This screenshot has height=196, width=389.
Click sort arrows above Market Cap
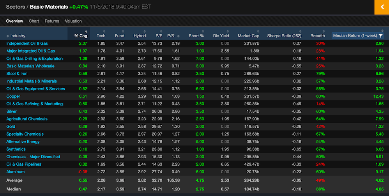pos(258,32)
